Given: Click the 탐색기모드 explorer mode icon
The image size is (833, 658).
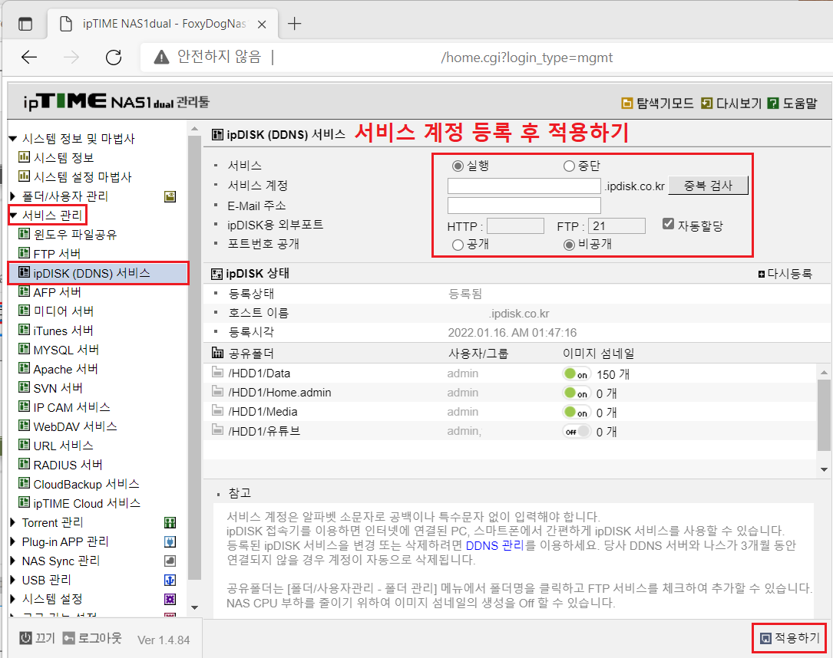Looking at the screenshot, I should click(627, 103).
